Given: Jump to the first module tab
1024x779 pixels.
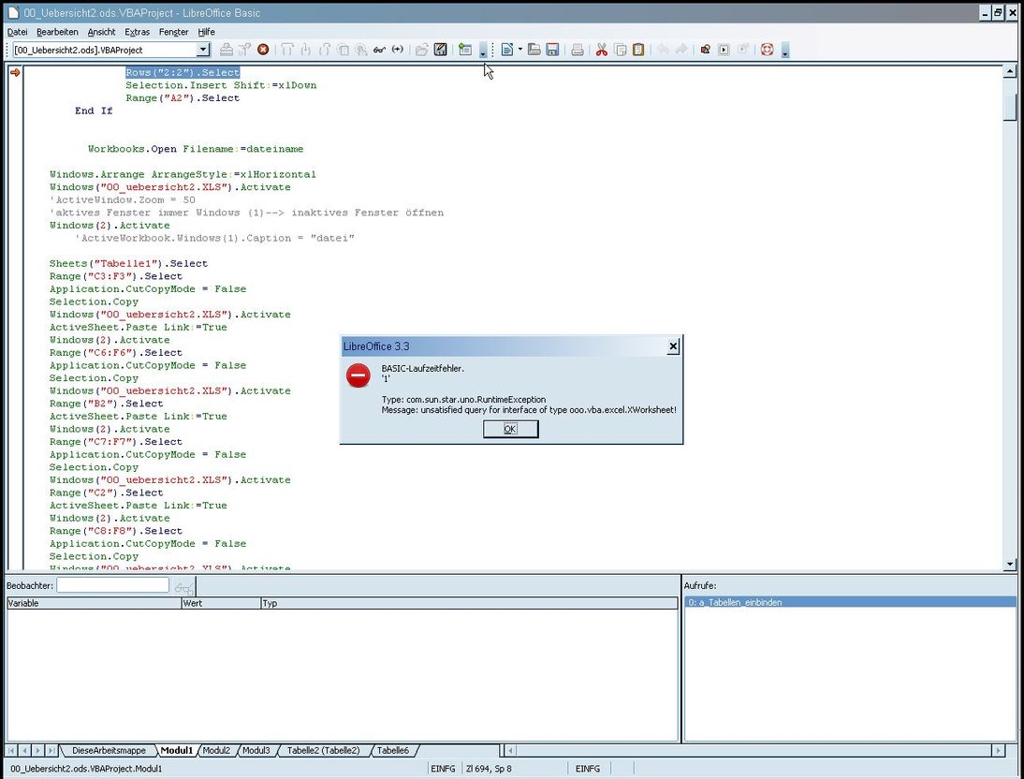Looking at the screenshot, I should pyautogui.click(x=12, y=750).
